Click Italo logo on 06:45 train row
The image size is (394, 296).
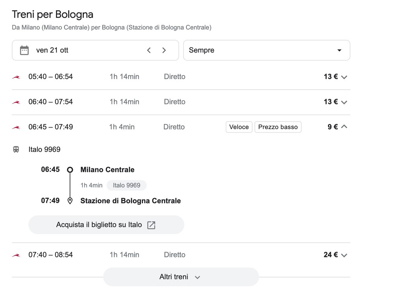pyautogui.click(x=16, y=127)
